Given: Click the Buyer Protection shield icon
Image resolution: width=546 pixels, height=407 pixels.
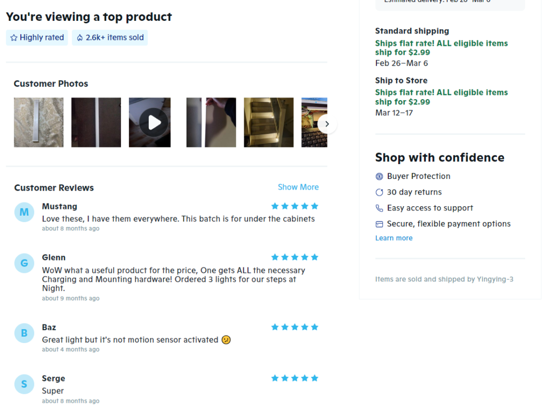Looking at the screenshot, I should pos(379,176).
